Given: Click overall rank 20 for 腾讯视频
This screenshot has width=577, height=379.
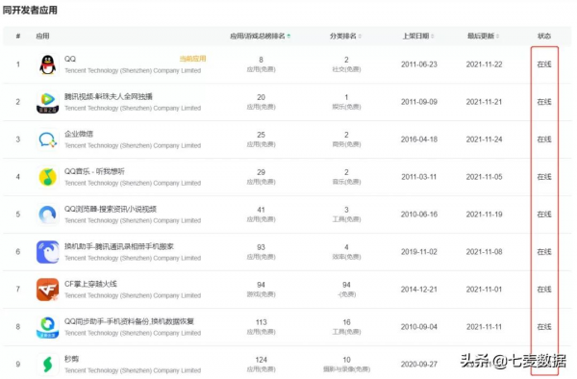Looking at the screenshot, I should [261, 97].
